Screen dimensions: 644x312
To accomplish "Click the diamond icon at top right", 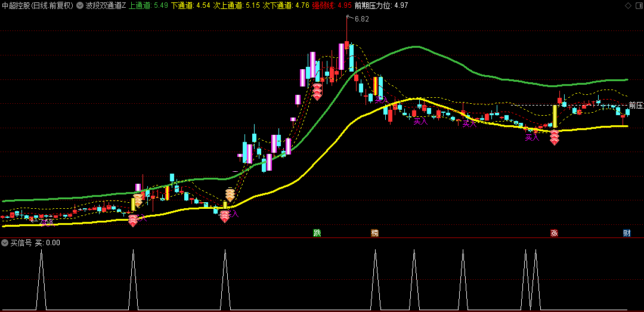I will coord(627,5).
